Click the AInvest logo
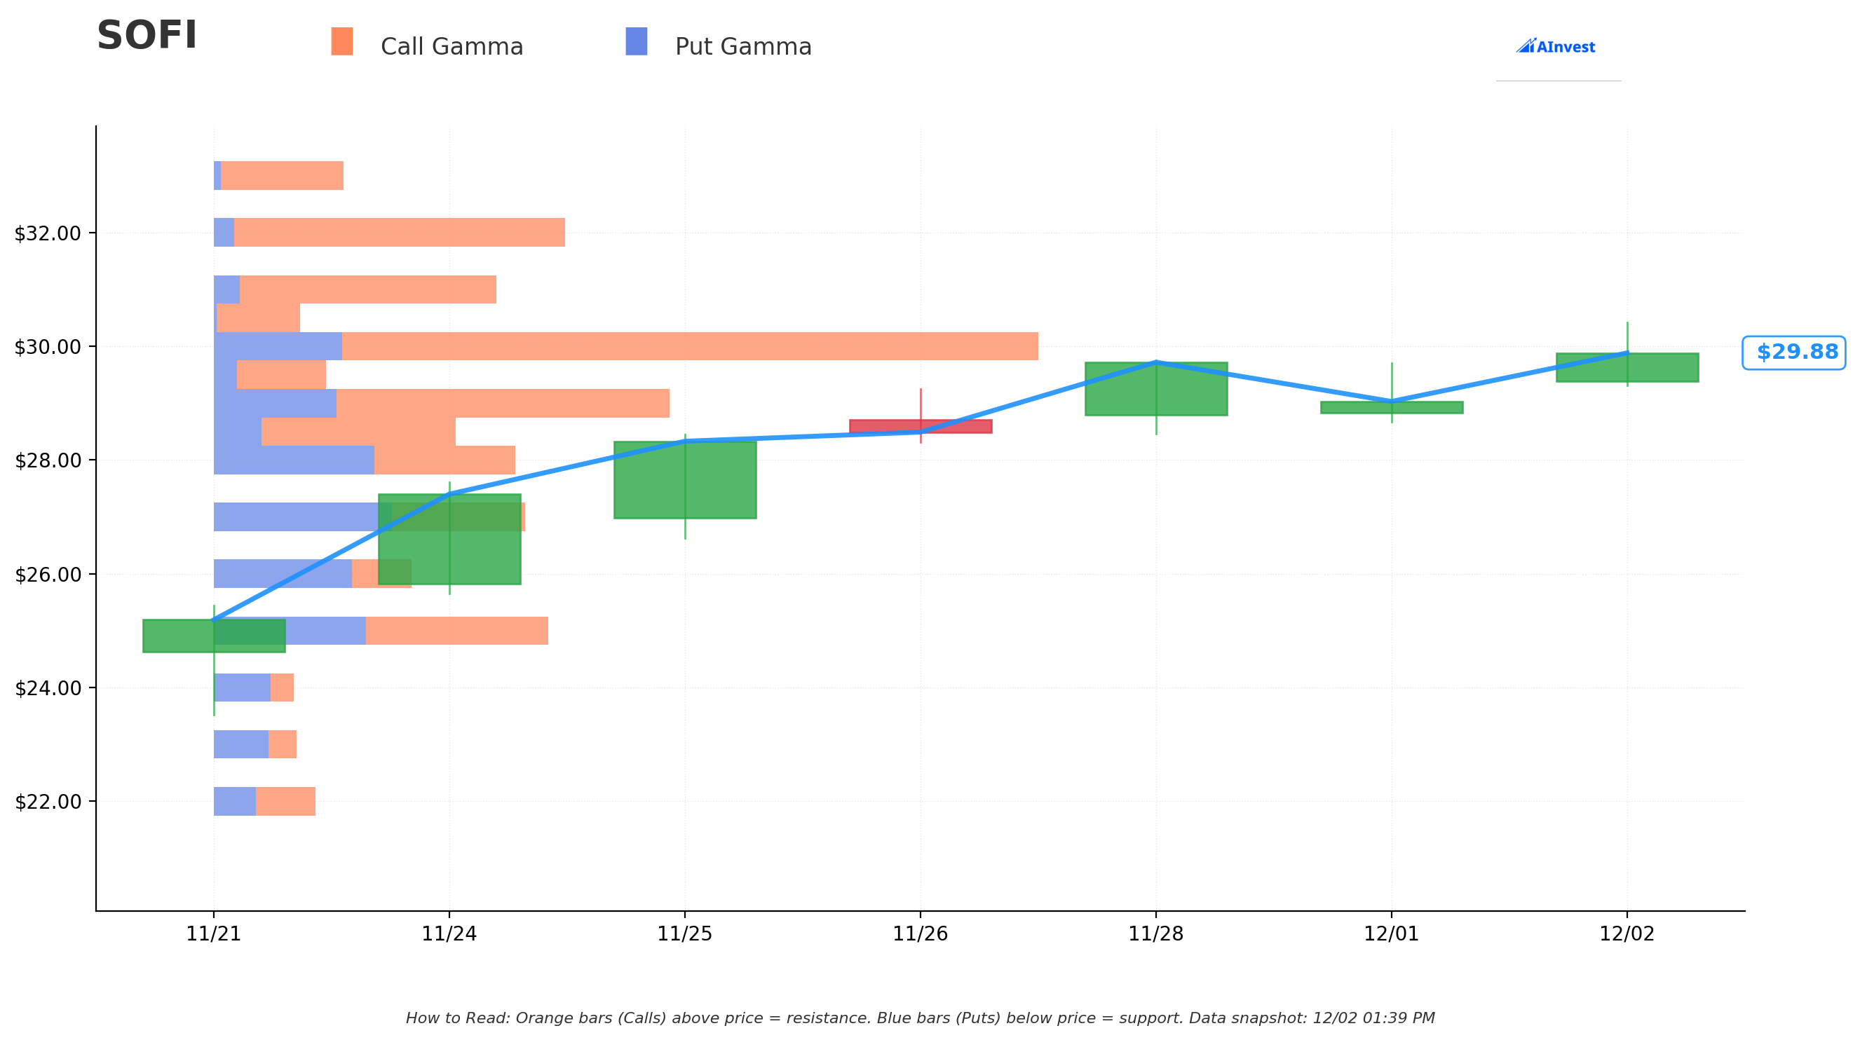Viewport: 1853px width, 1040px height. tap(1556, 47)
